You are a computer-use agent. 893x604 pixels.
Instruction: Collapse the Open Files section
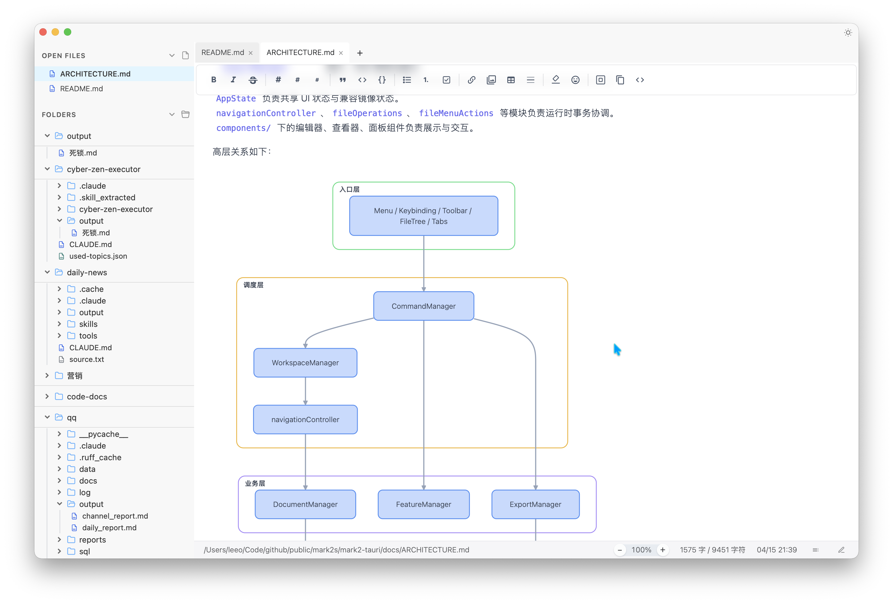point(172,55)
